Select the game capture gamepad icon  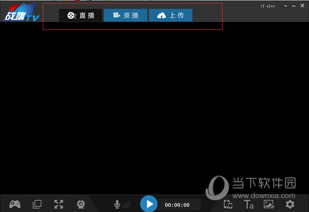(15, 204)
